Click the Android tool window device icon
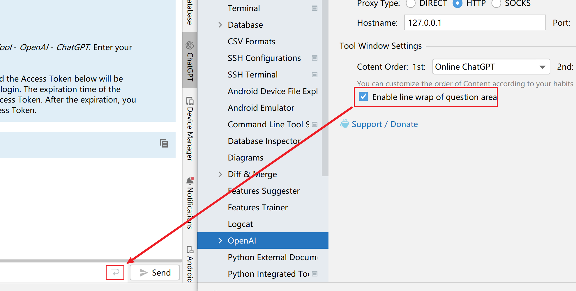The image size is (576, 291). click(x=190, y=250)
